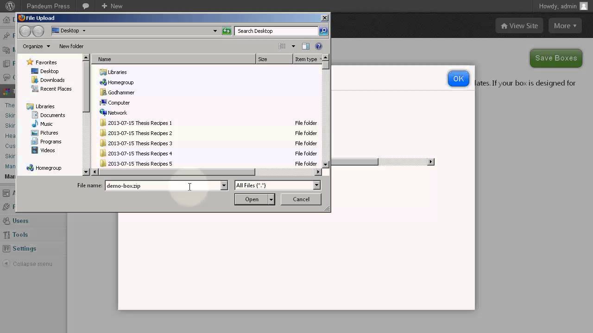Open the More dropdown menu
Image resolution: width=593 pixels, height=333 pixels.
pyautogui.click(x=565, y=26)
